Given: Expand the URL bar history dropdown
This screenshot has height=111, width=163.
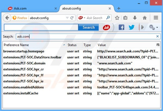Looking at the screenshot, I should (x=67, y=18).
